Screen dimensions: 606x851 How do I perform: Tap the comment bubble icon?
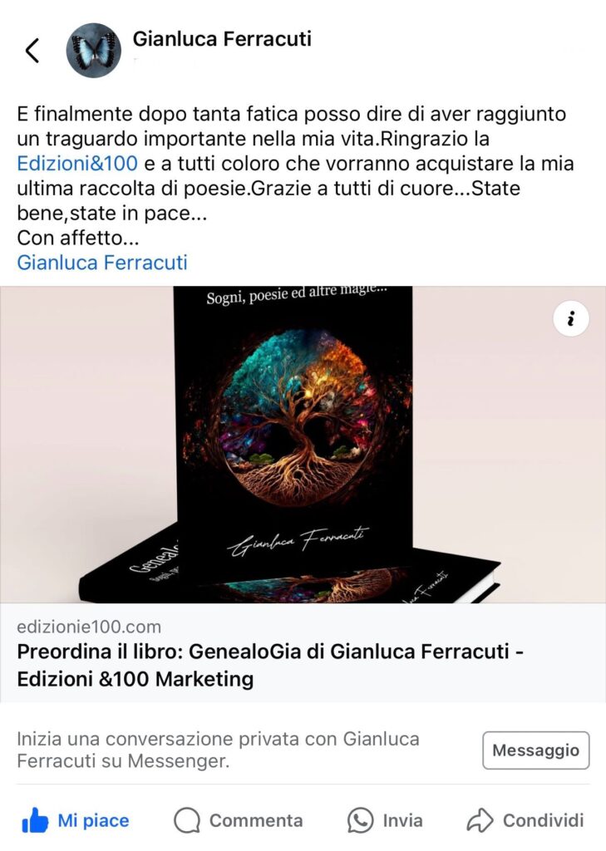coord(187,820)
